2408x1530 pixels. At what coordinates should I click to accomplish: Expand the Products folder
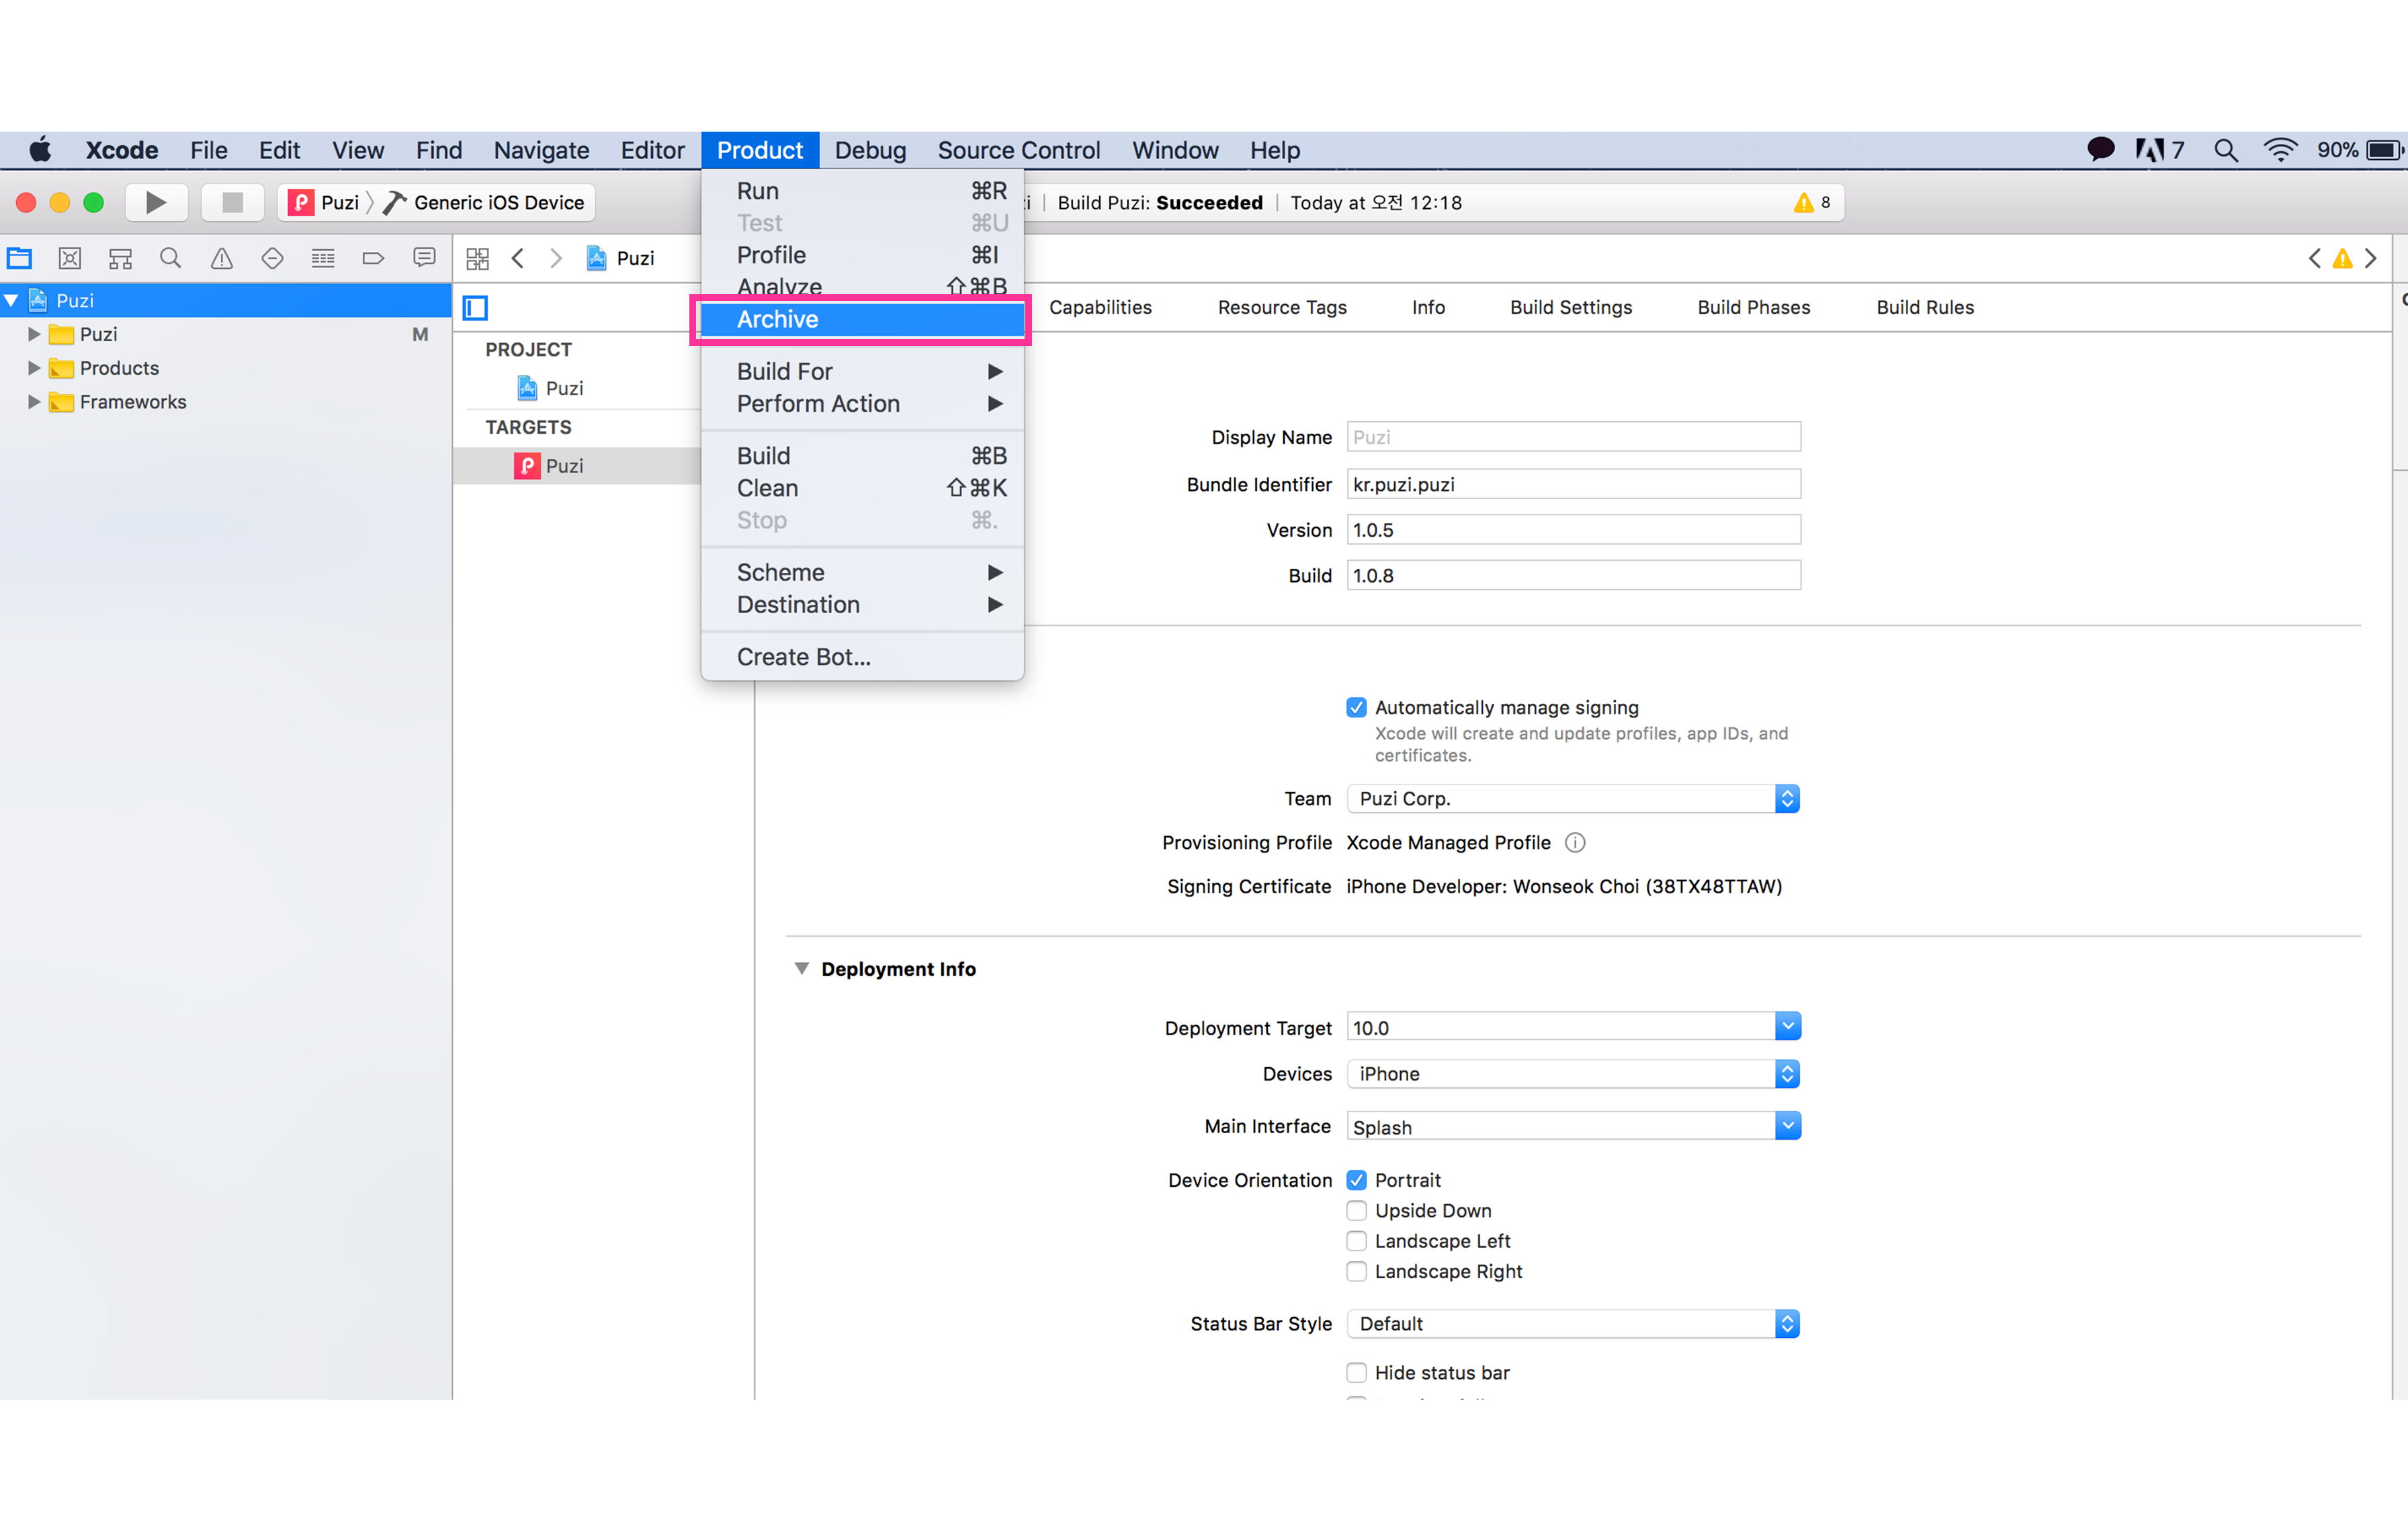34,368
